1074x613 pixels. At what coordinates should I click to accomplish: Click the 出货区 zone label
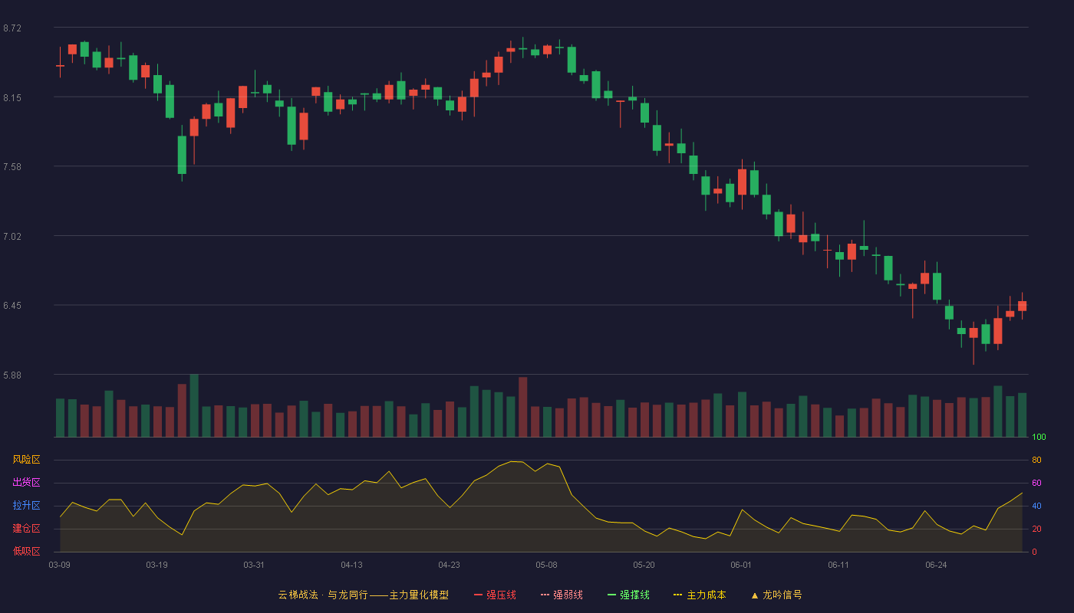click(26, 483)
